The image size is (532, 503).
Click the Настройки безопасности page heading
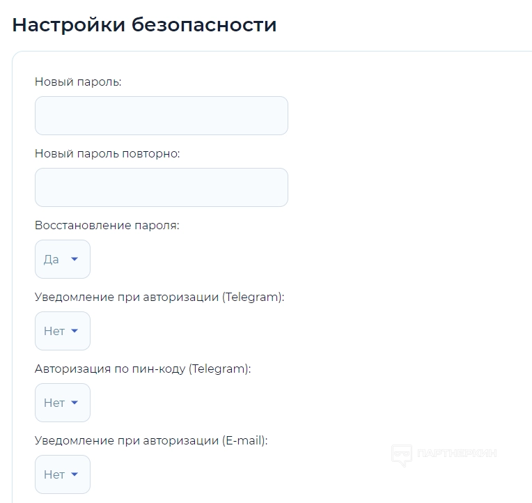tap(144, 25)
